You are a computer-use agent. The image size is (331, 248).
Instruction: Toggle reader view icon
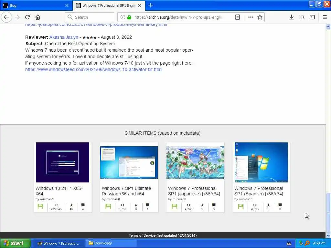pyautogui.click(x=238, y=17)
